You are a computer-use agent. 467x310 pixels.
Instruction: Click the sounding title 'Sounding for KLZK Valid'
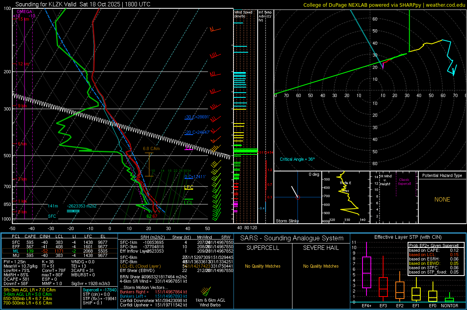[x=46, y=4]
